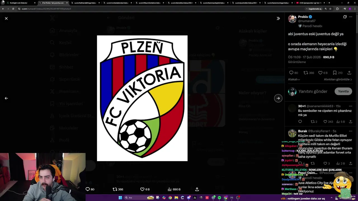Bookmark this page star icon

pyautogui.click(x=330, y=9)
